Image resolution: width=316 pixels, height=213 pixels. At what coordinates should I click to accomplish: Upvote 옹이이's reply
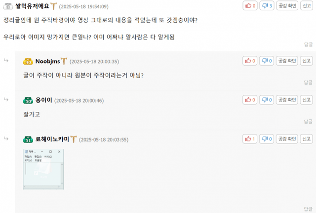[250, 100]
